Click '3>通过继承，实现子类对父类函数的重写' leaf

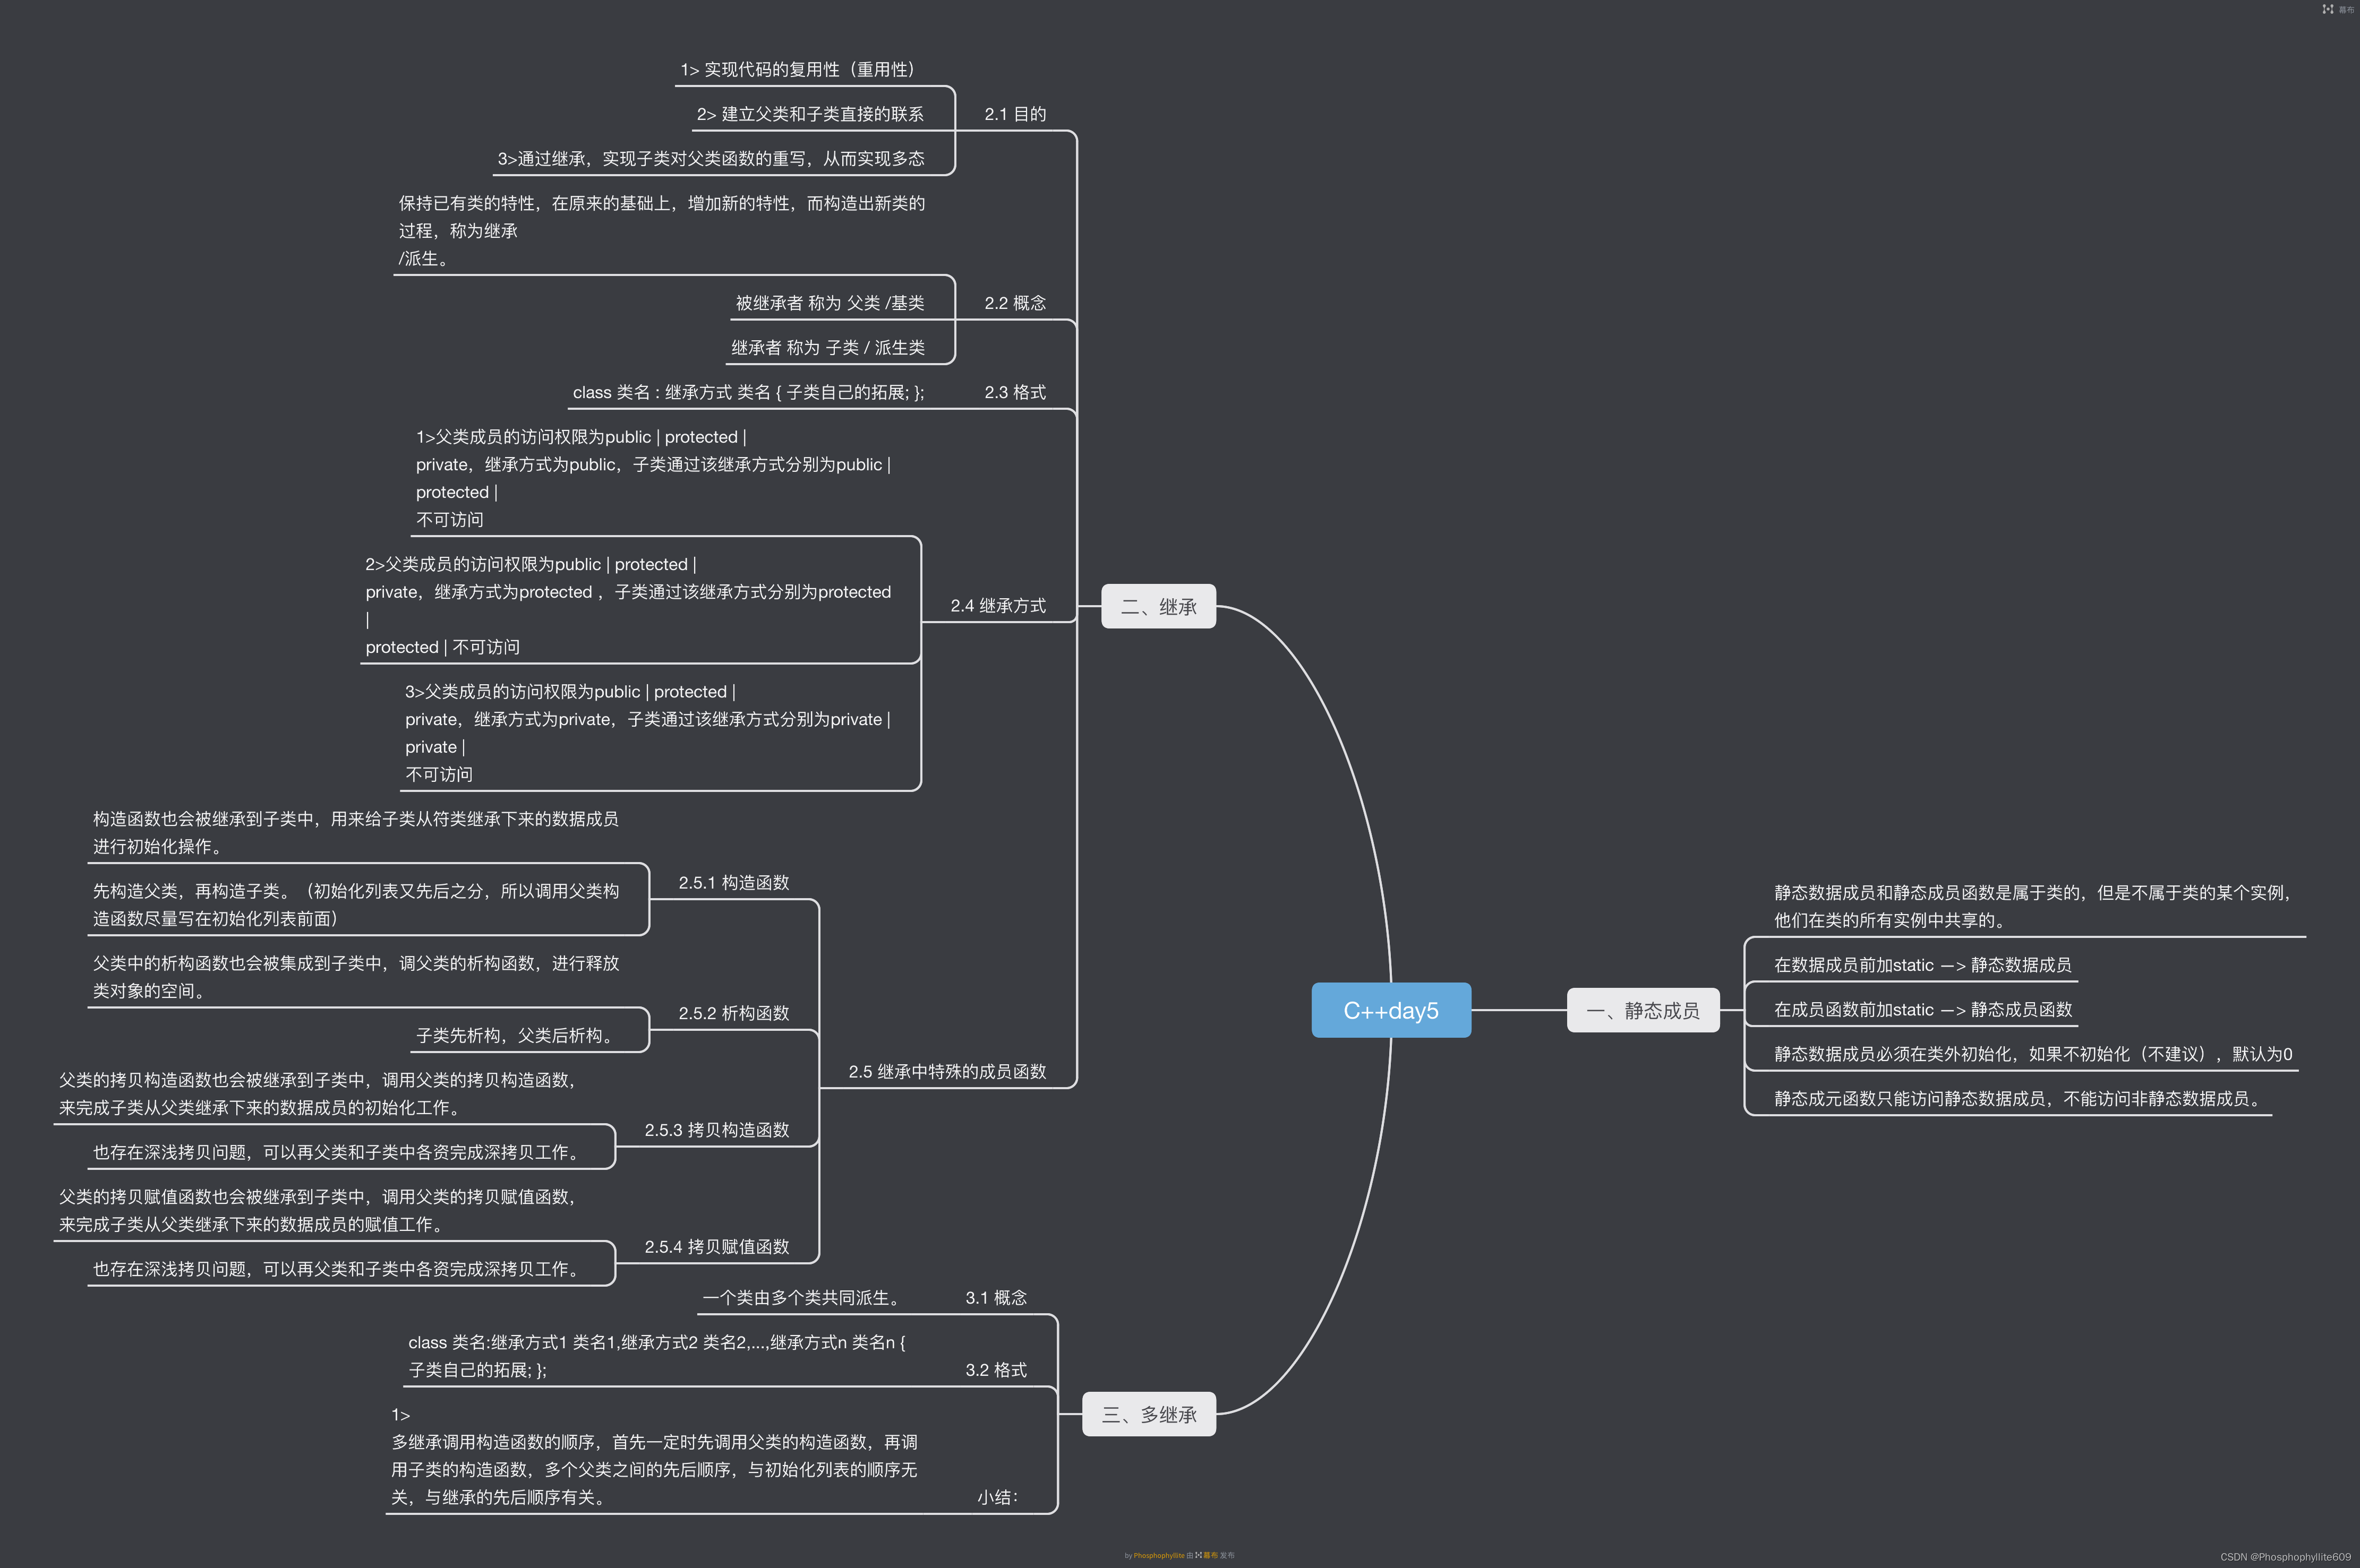tap(711, 158)
